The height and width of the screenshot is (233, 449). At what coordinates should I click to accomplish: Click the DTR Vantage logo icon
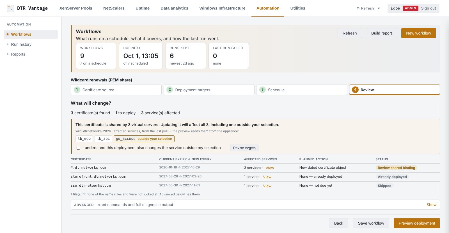click(10, 8)
